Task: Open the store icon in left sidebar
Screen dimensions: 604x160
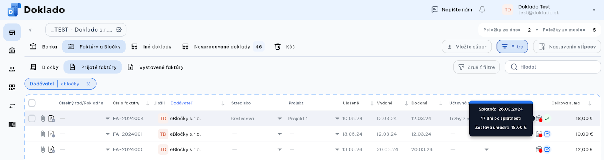Action: 12,32
